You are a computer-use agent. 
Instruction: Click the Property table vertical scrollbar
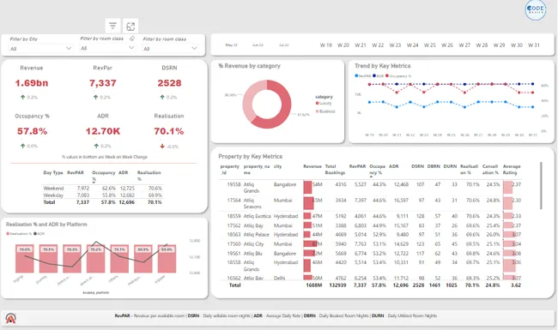click(541, 186)
